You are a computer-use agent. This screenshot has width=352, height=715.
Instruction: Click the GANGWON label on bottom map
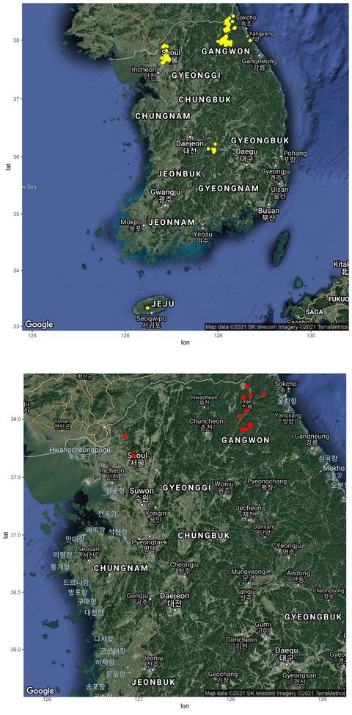click(246, 440)
